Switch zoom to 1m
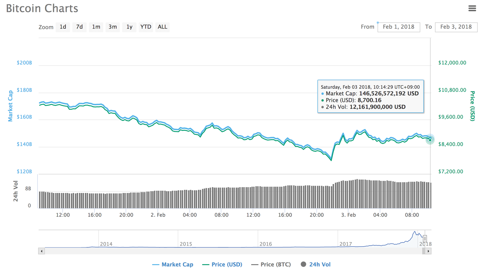 click(x=96, y=27)
